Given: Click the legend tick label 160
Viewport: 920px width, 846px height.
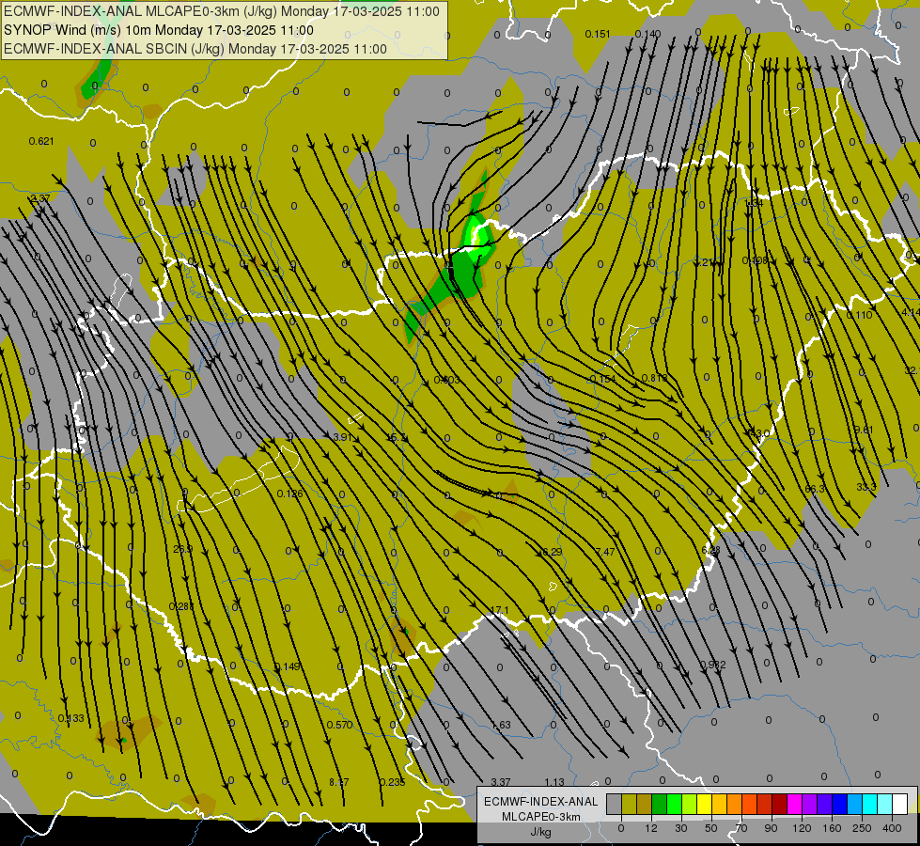Looking at the screenshot, I should [832, 828].
